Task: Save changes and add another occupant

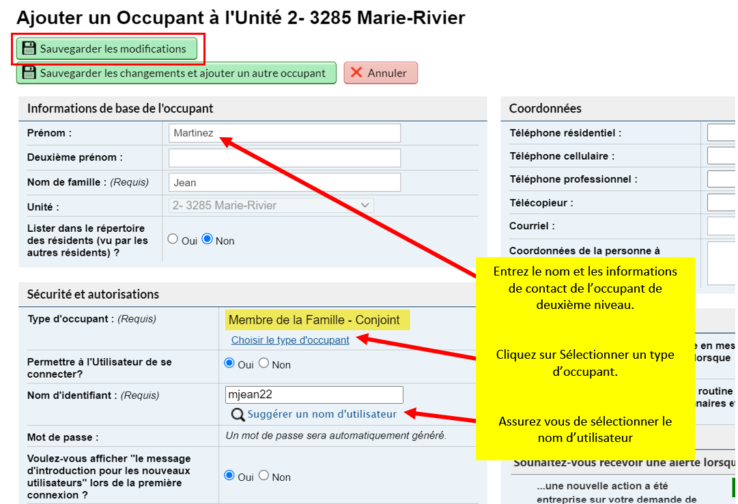Action: [177, 73]
